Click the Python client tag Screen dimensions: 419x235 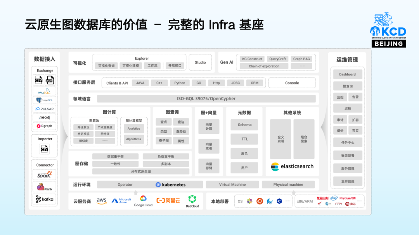[x=180, y=83]
